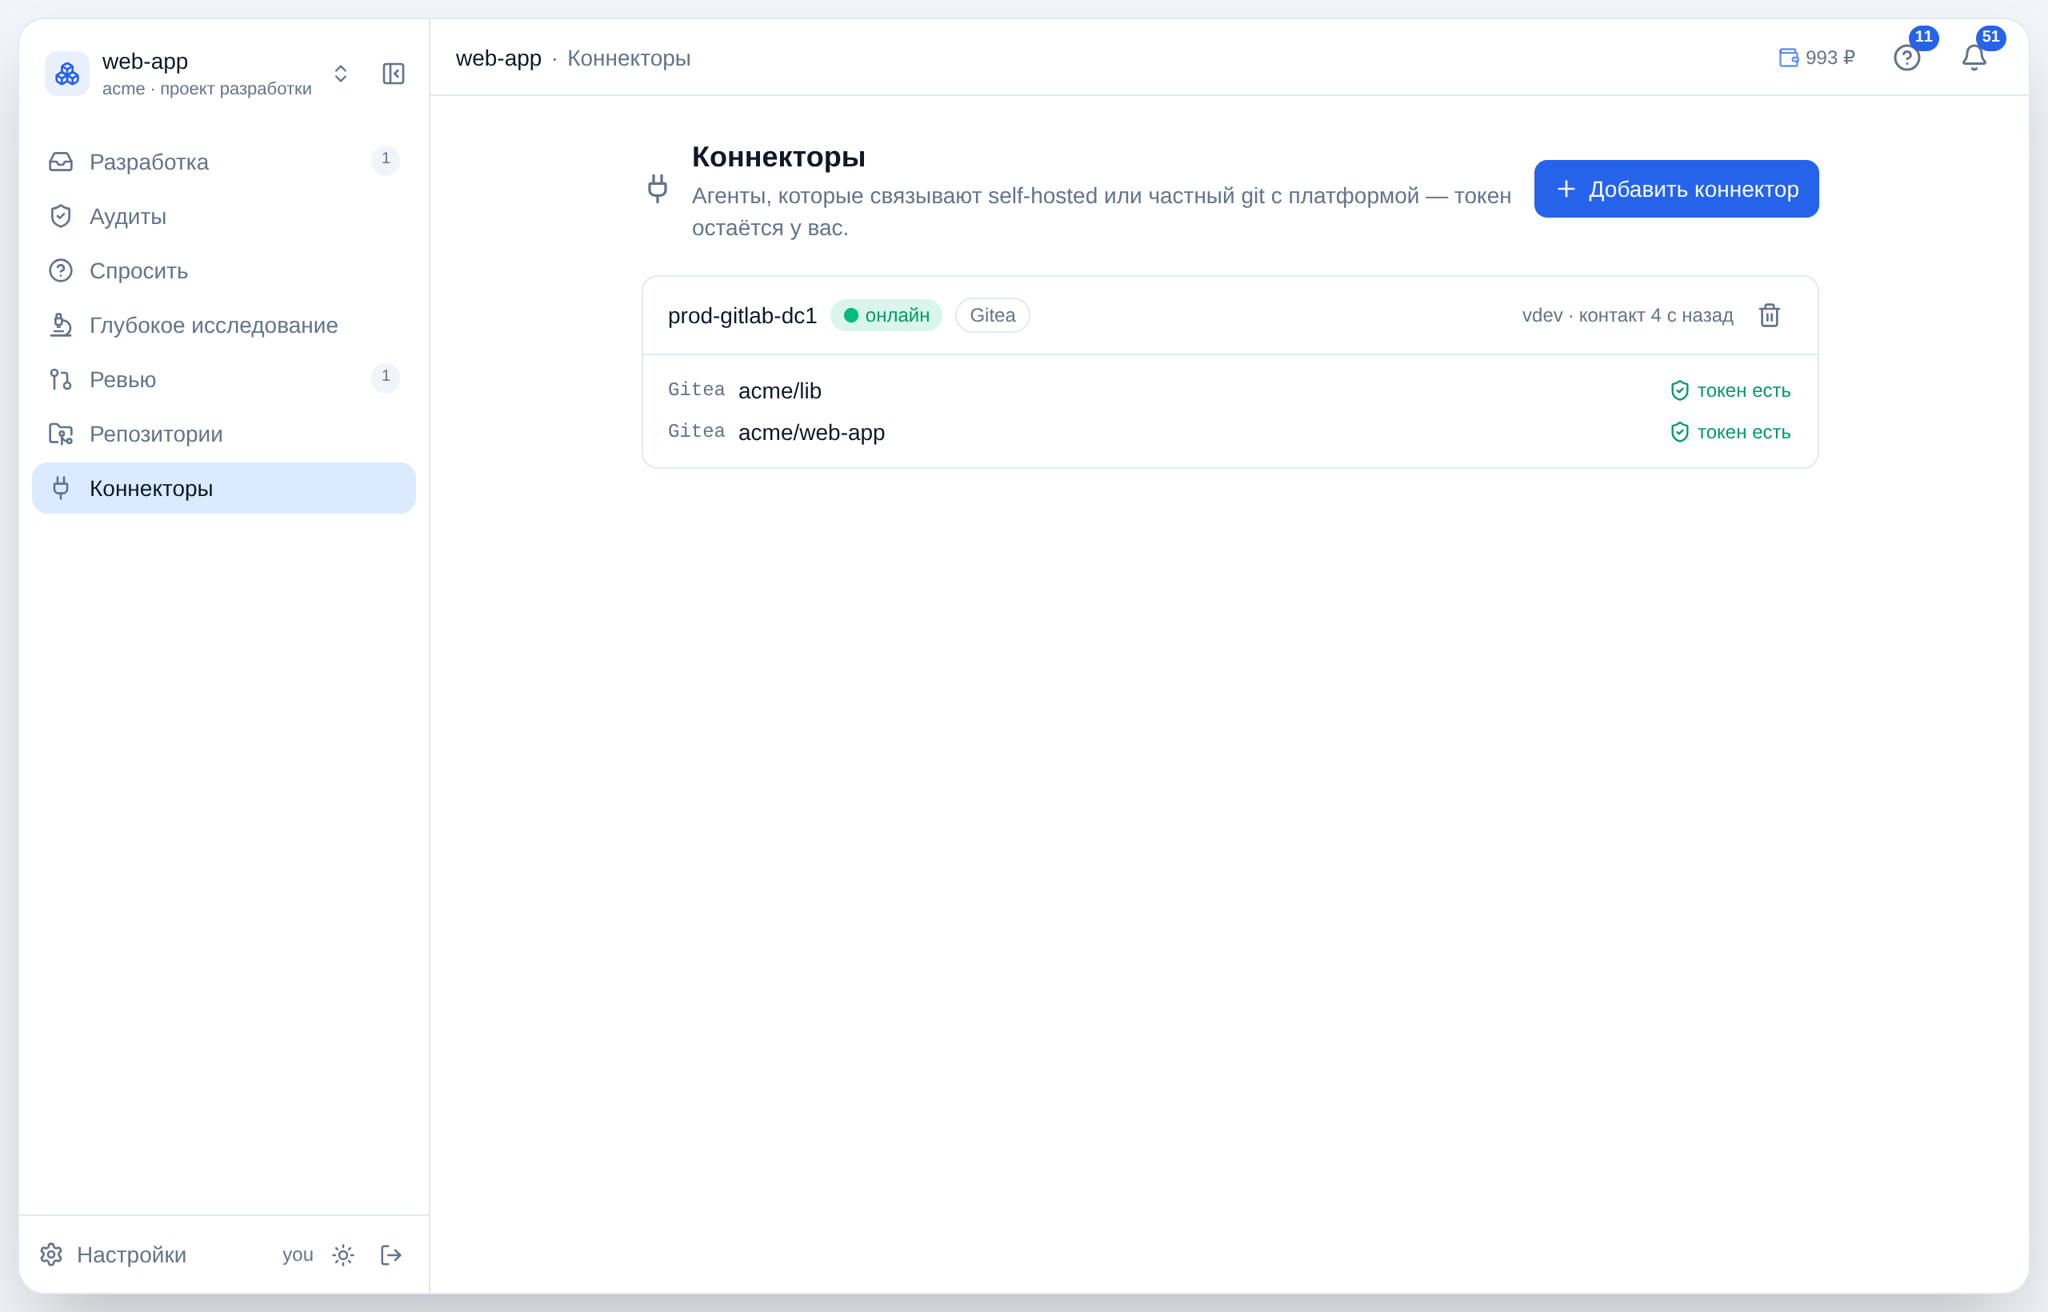Click 'acme · проект разработки' subtitle
Screen dimensions: 2048x1312
207,89
